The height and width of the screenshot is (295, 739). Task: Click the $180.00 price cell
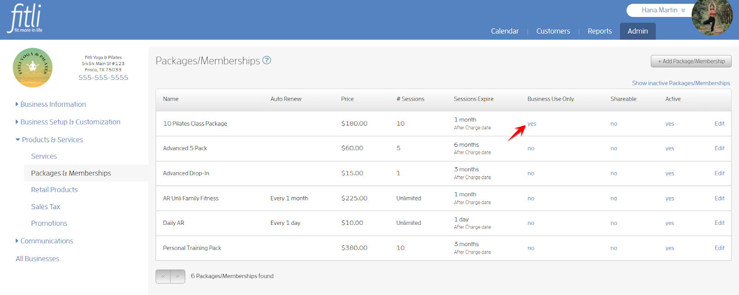pyautogui.click(x=354, y=123)
